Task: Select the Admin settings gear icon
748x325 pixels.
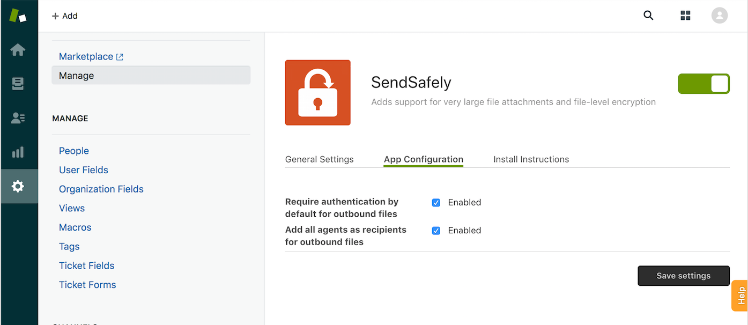Action: (18, 186)
